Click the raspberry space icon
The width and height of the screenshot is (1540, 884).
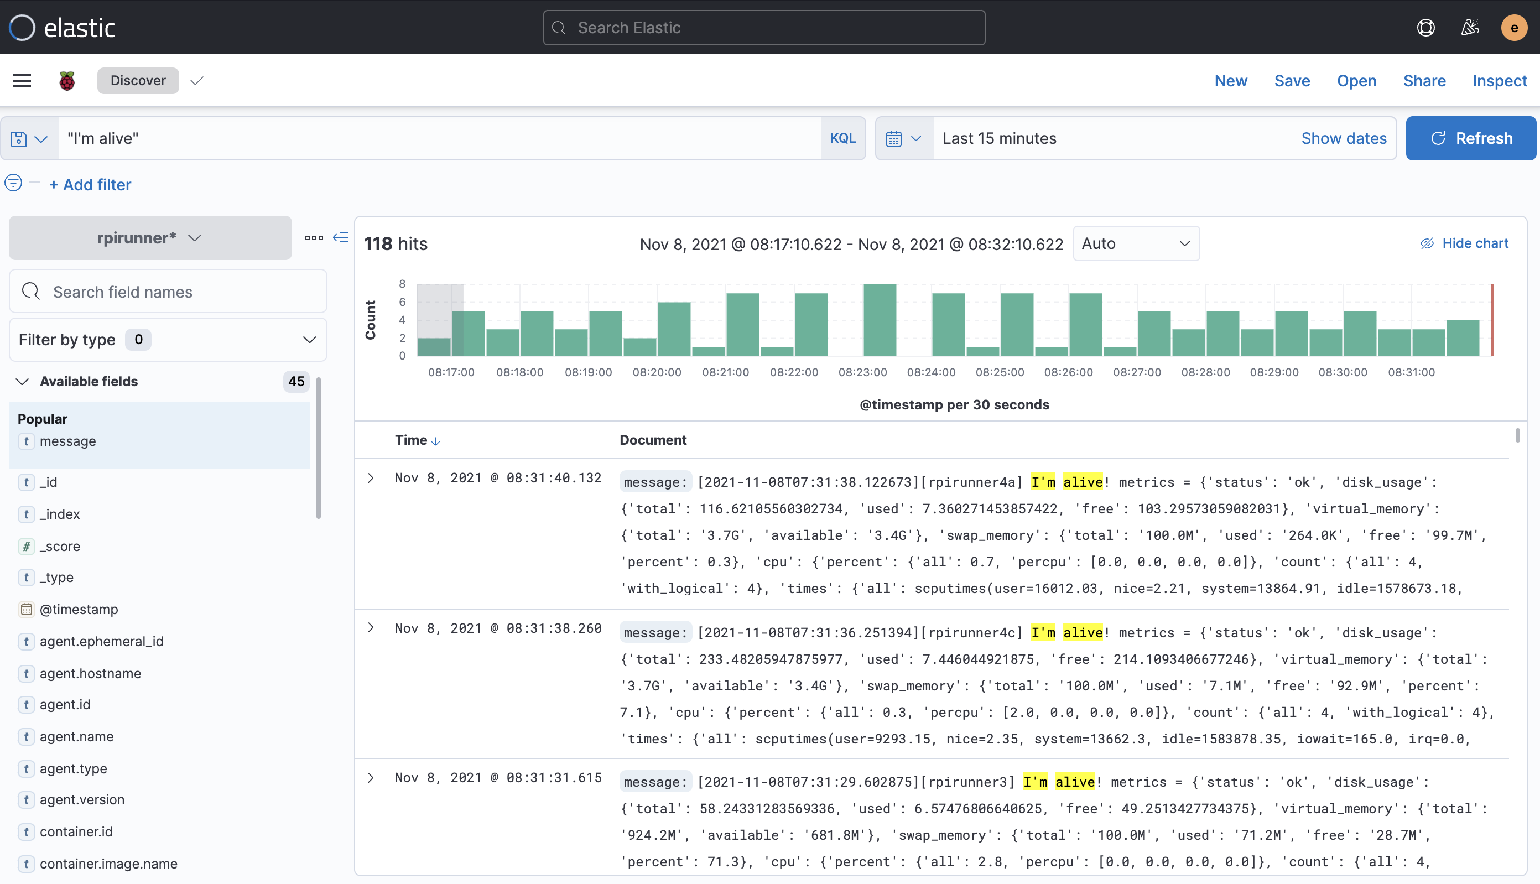point(67,80)
